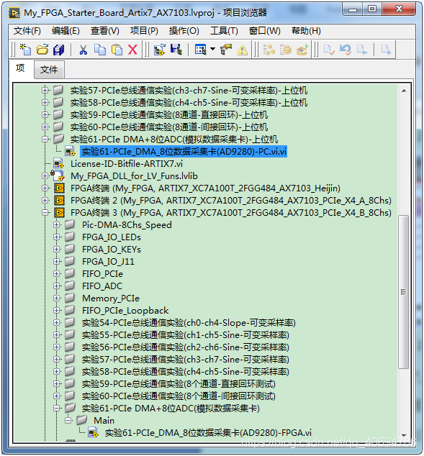Click the LabVIEW project icon in title bar
Image resolution: width=424 pixels, height=456 pixels.
pyautogui.click(x=14, y=13)
